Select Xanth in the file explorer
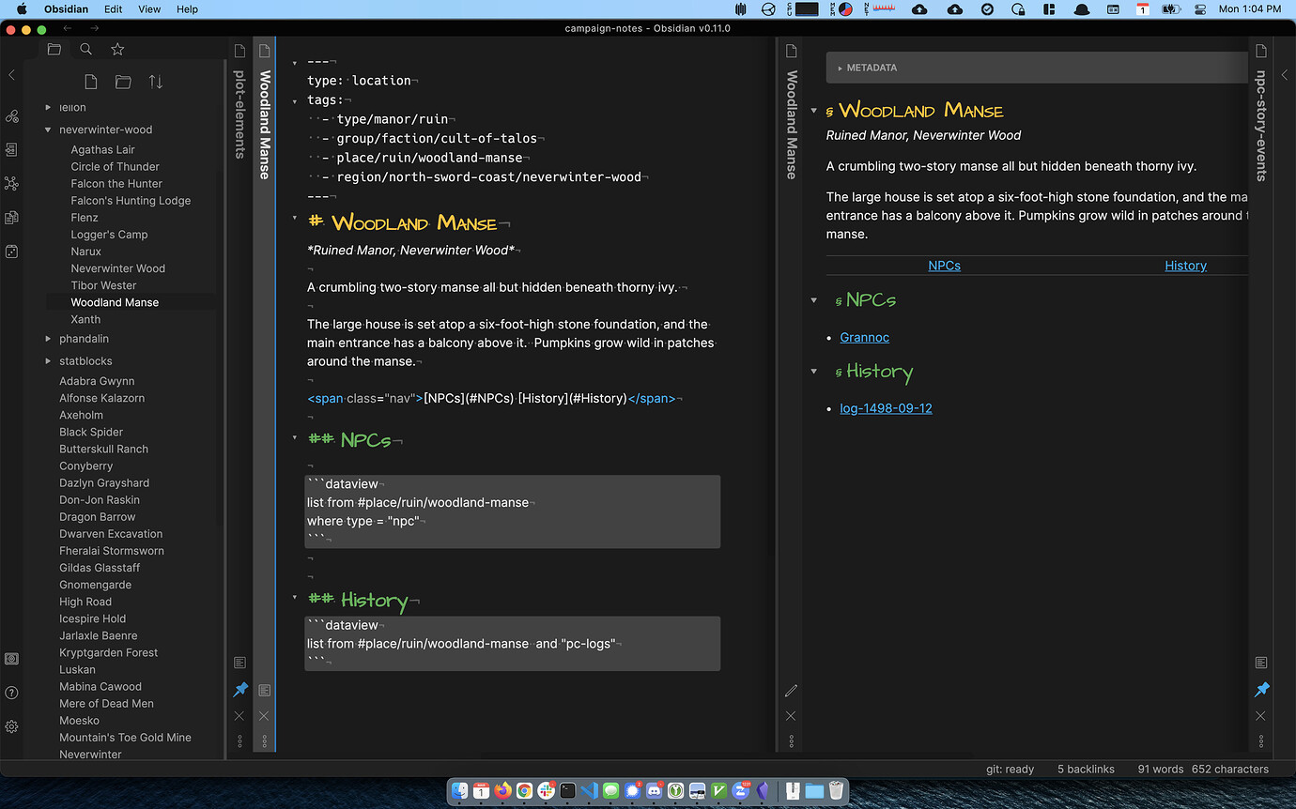Viewport: 1296px width, 809px height. (x=85, y=319)
